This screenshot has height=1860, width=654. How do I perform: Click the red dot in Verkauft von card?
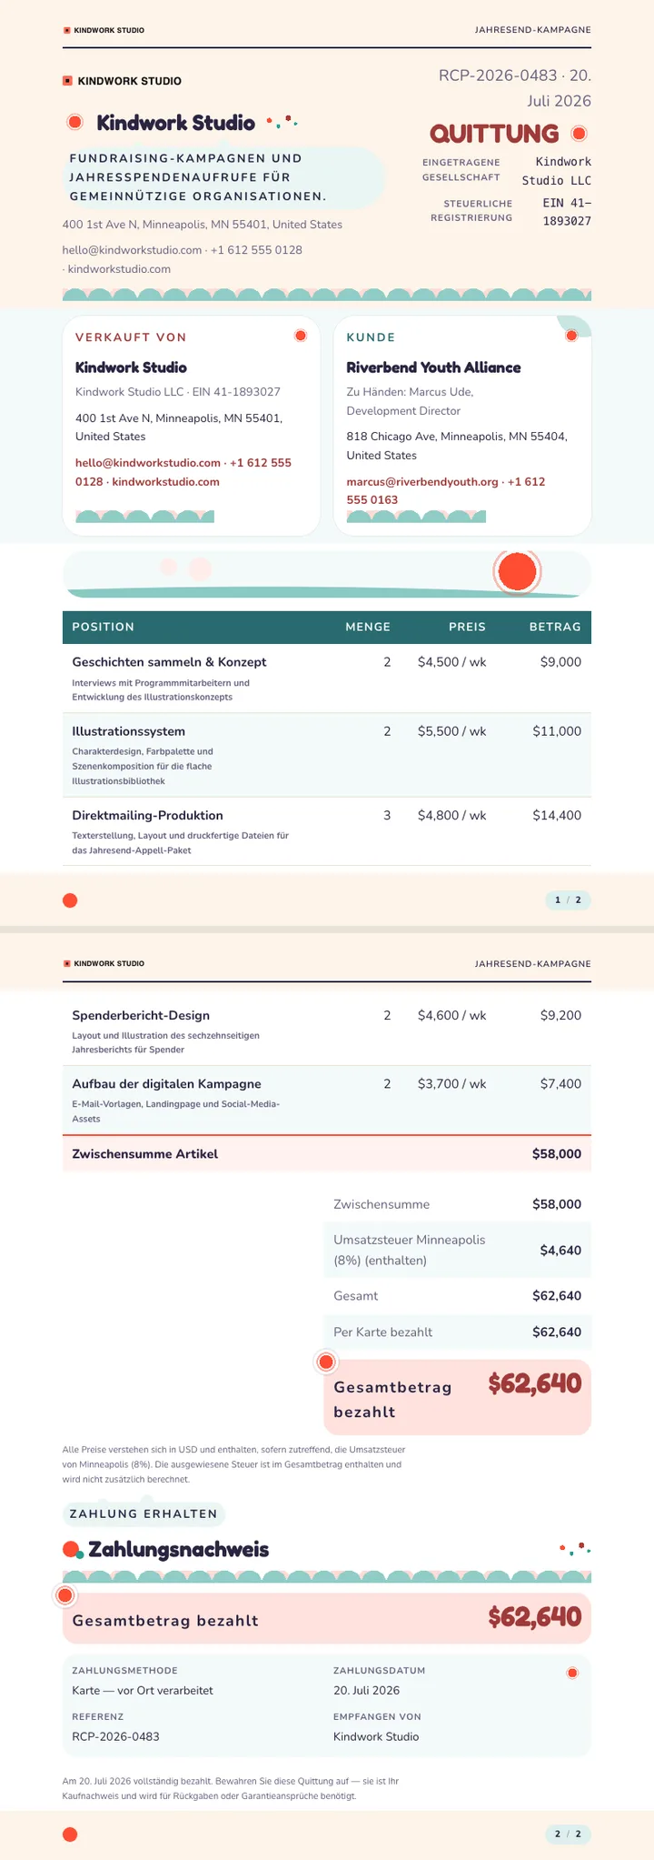(x=301, y=336)
